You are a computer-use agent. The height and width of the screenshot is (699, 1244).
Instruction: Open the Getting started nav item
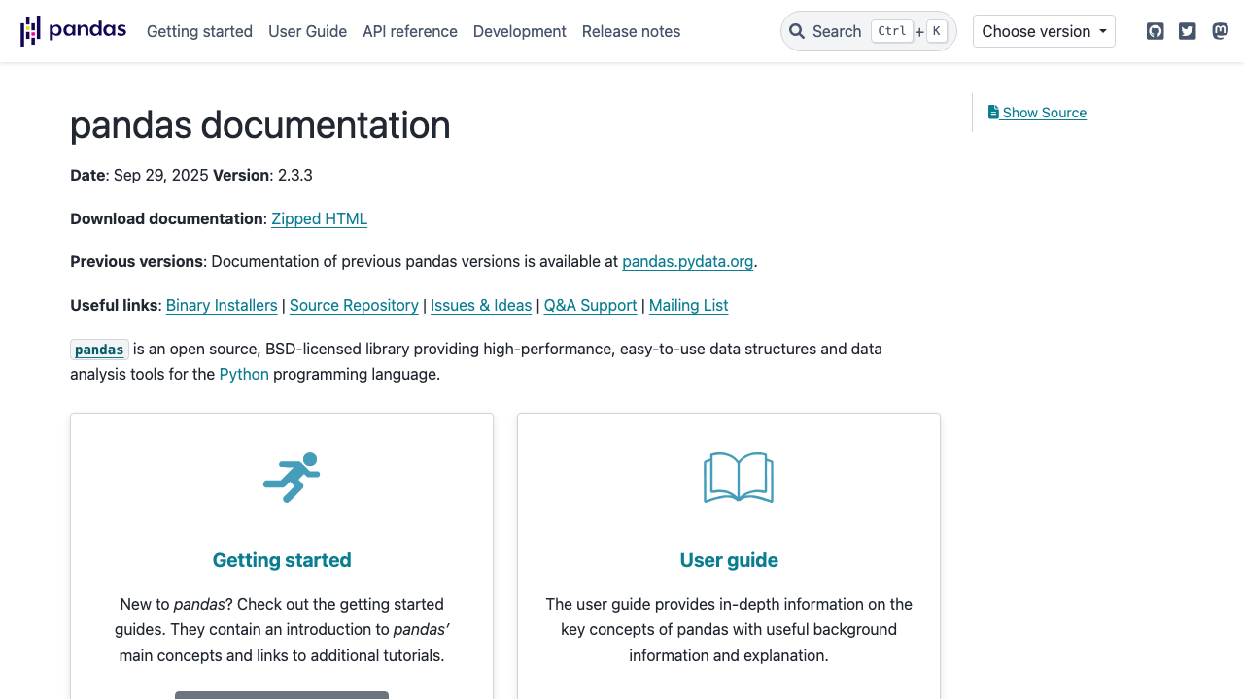pyautogui.click(x=199, y=31)
